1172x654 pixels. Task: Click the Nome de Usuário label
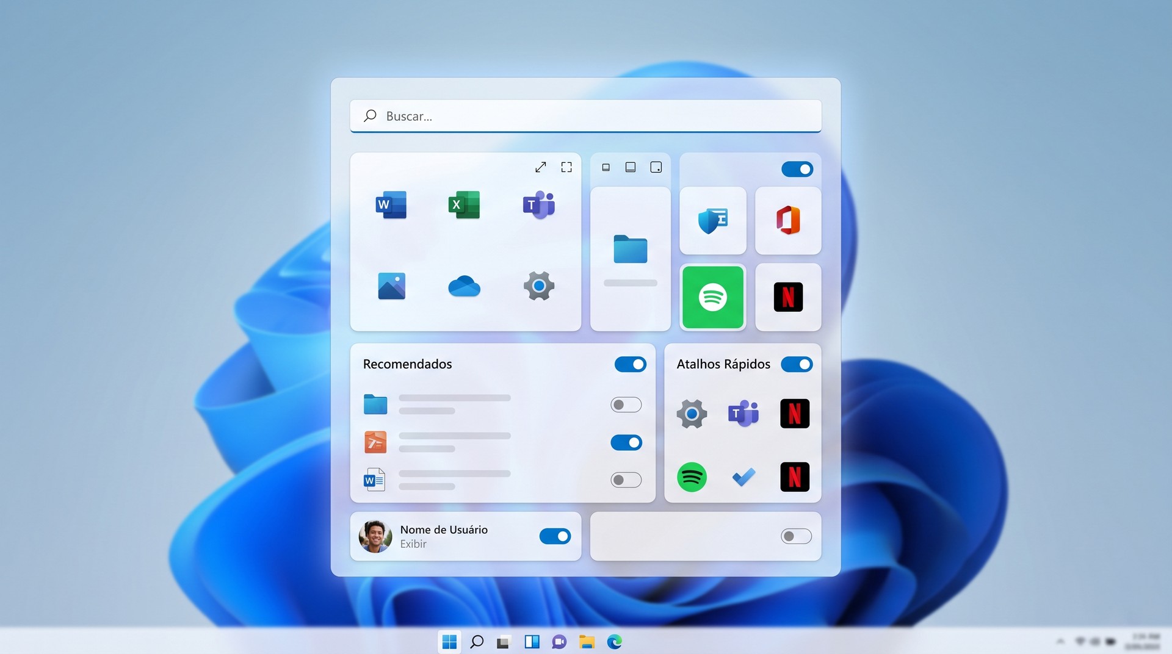[444, 530]
